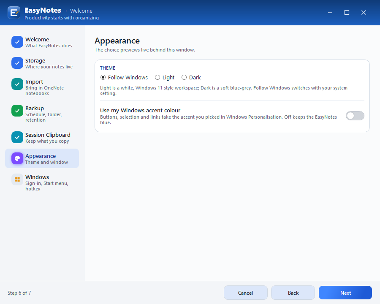Image resolution: width=380 pixels, height=304 pixels.
Task: Click 'Schedule, folder, retention' subtitle
Action: pos(43,117)
